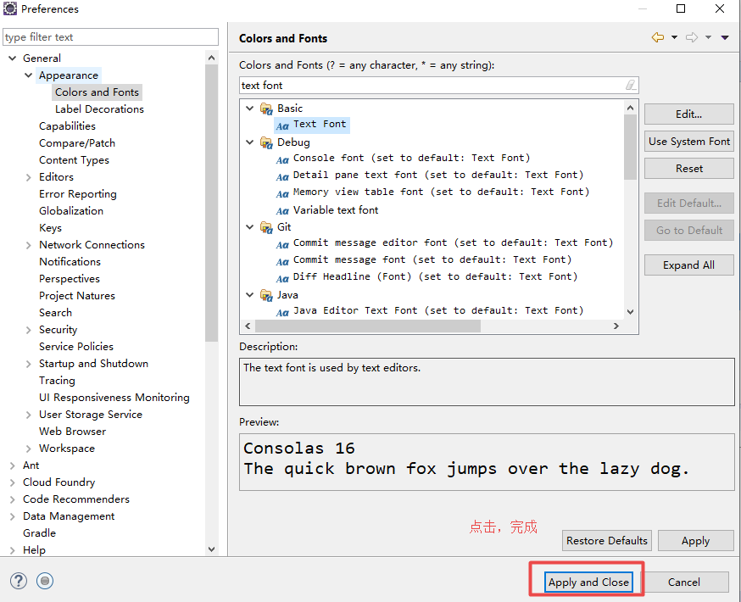Collapse the Git category
The width and height of the screenshot is (741, 602).
pyautogui.click(x=250, y=227)
